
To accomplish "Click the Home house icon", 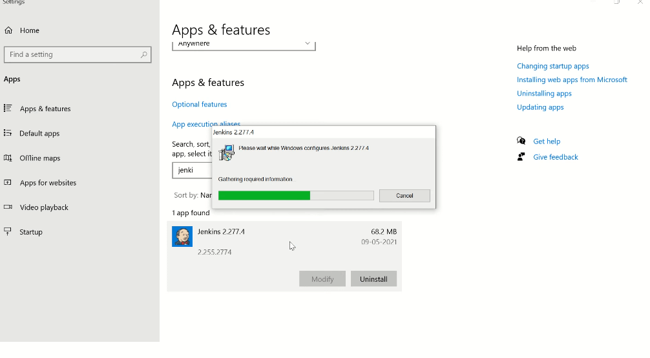I will (8, 30).
